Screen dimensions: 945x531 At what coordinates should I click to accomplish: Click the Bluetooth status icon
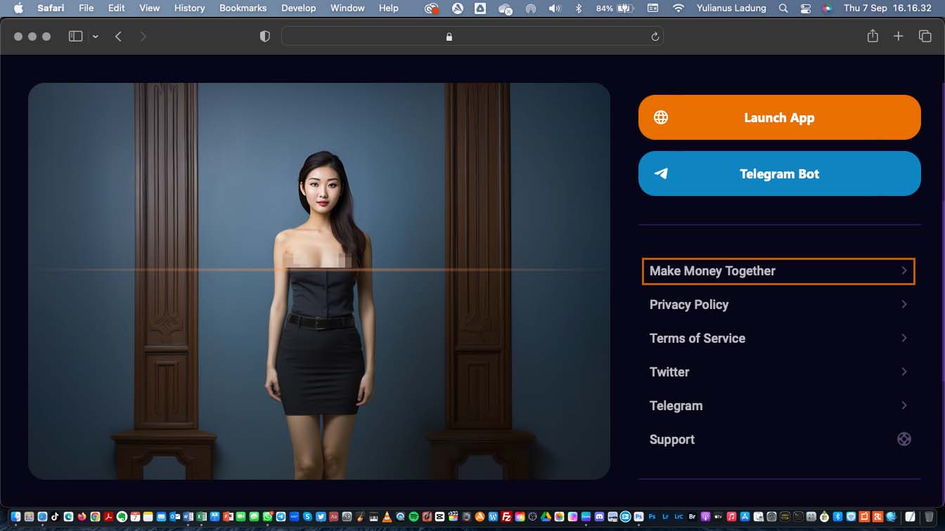point(579,8)
